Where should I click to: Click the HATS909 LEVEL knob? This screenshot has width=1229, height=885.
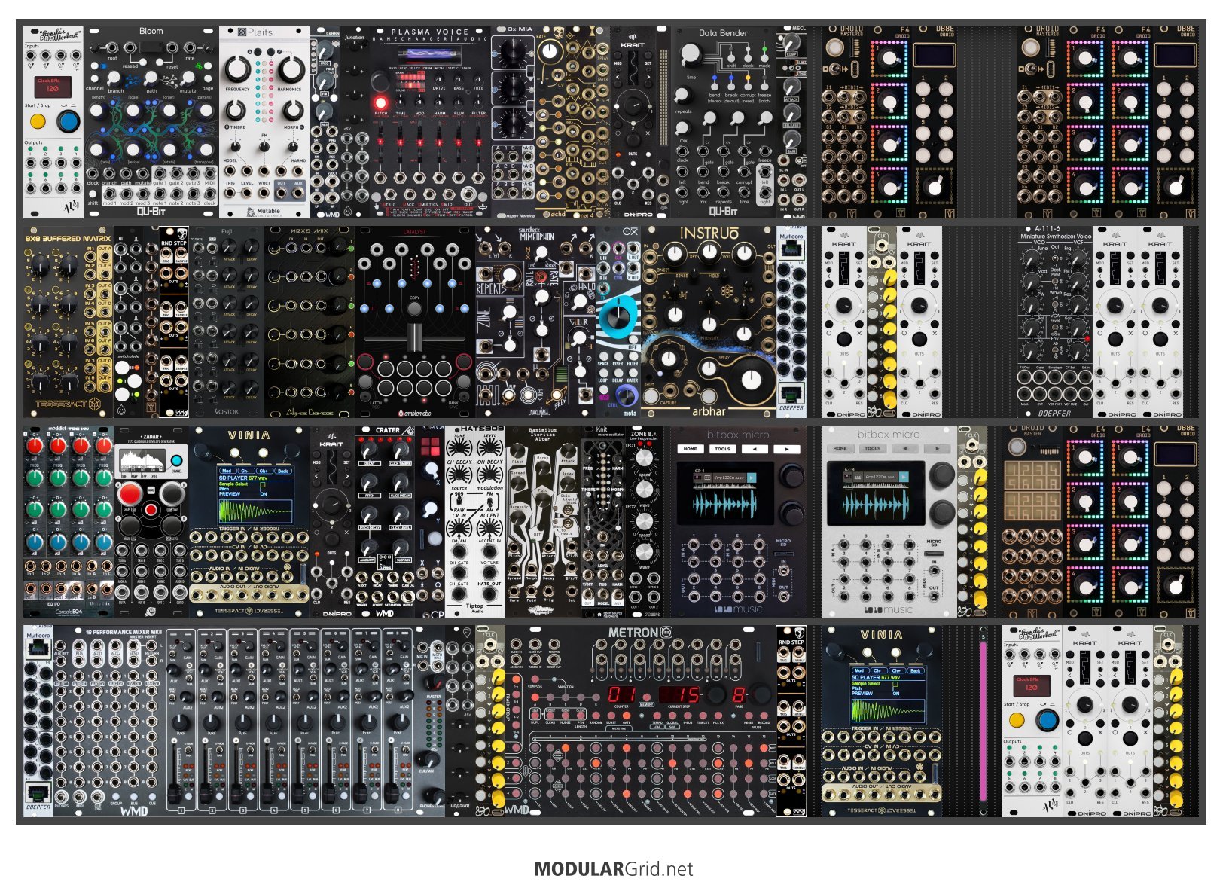pyautogui.click(x=489, y=449)
